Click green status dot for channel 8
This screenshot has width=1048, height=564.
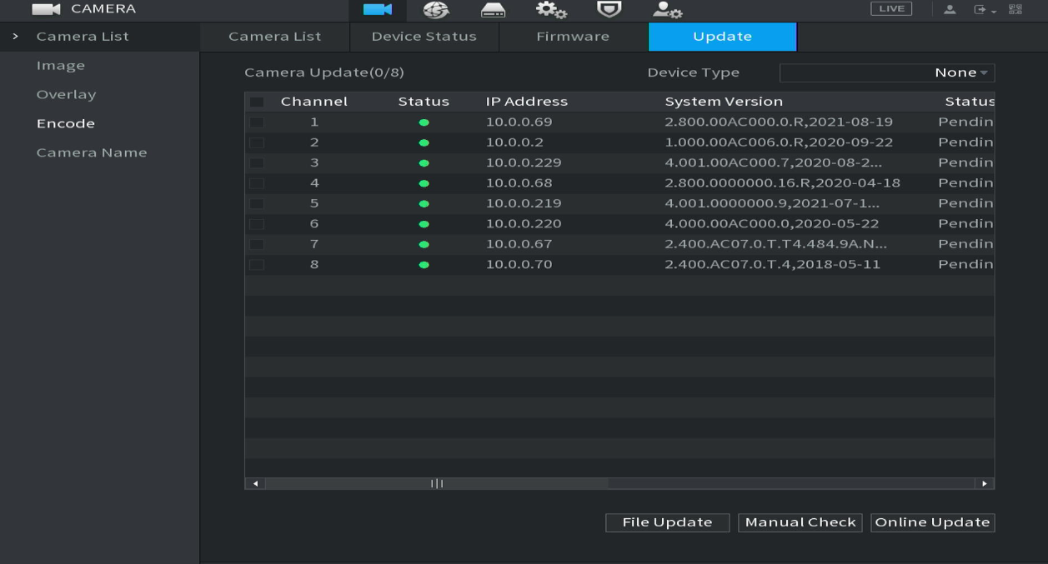pyautogui.click(x=424, y=265)
